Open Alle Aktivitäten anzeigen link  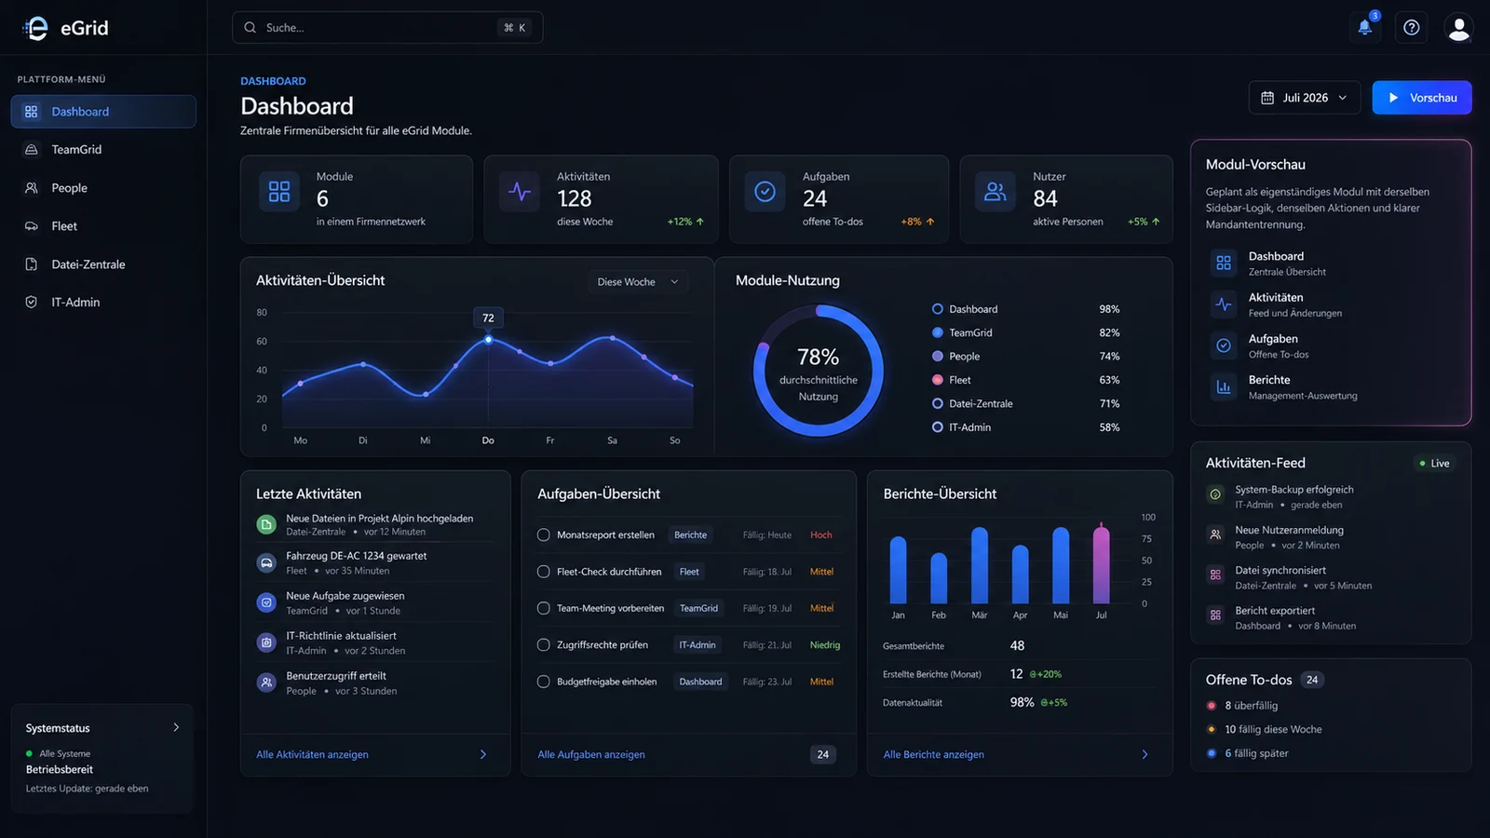coord(312,755)
